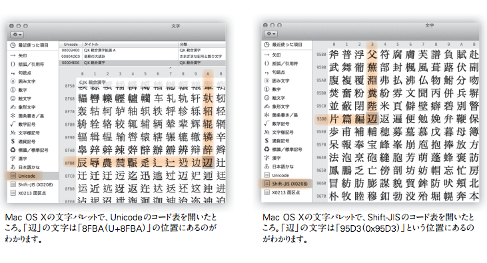Click the punctuation icon for 句読点 in left window

(x=13, y=73)
